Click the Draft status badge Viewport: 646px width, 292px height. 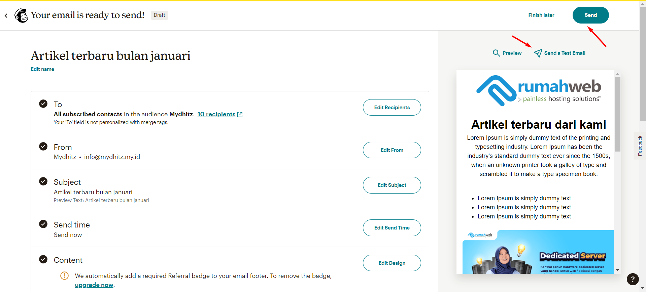tap(159, 15)
